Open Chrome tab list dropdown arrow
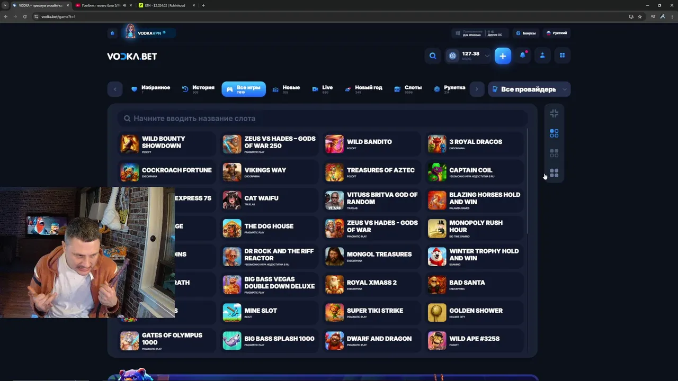Image resolution: width=678 pixels, height=381 pixels. click(x=5, y=5)
